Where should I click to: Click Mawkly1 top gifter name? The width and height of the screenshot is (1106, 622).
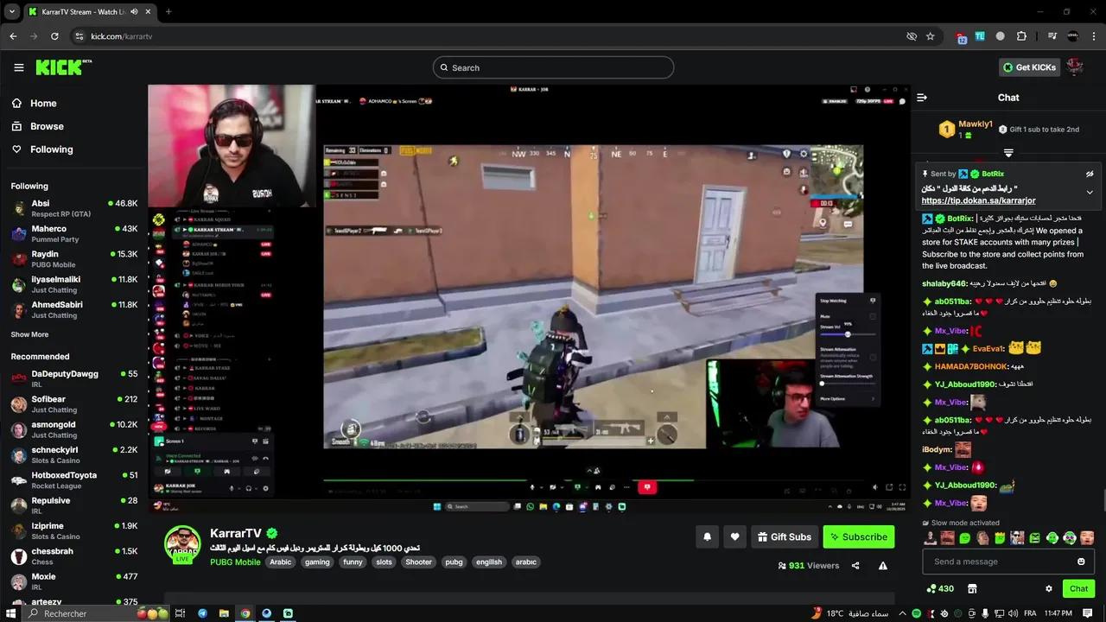tap(976, 124)
